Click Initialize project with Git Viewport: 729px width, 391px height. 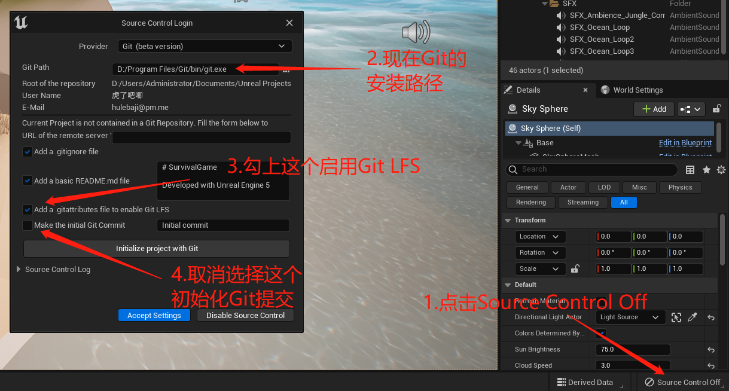(x=157, y=248)
